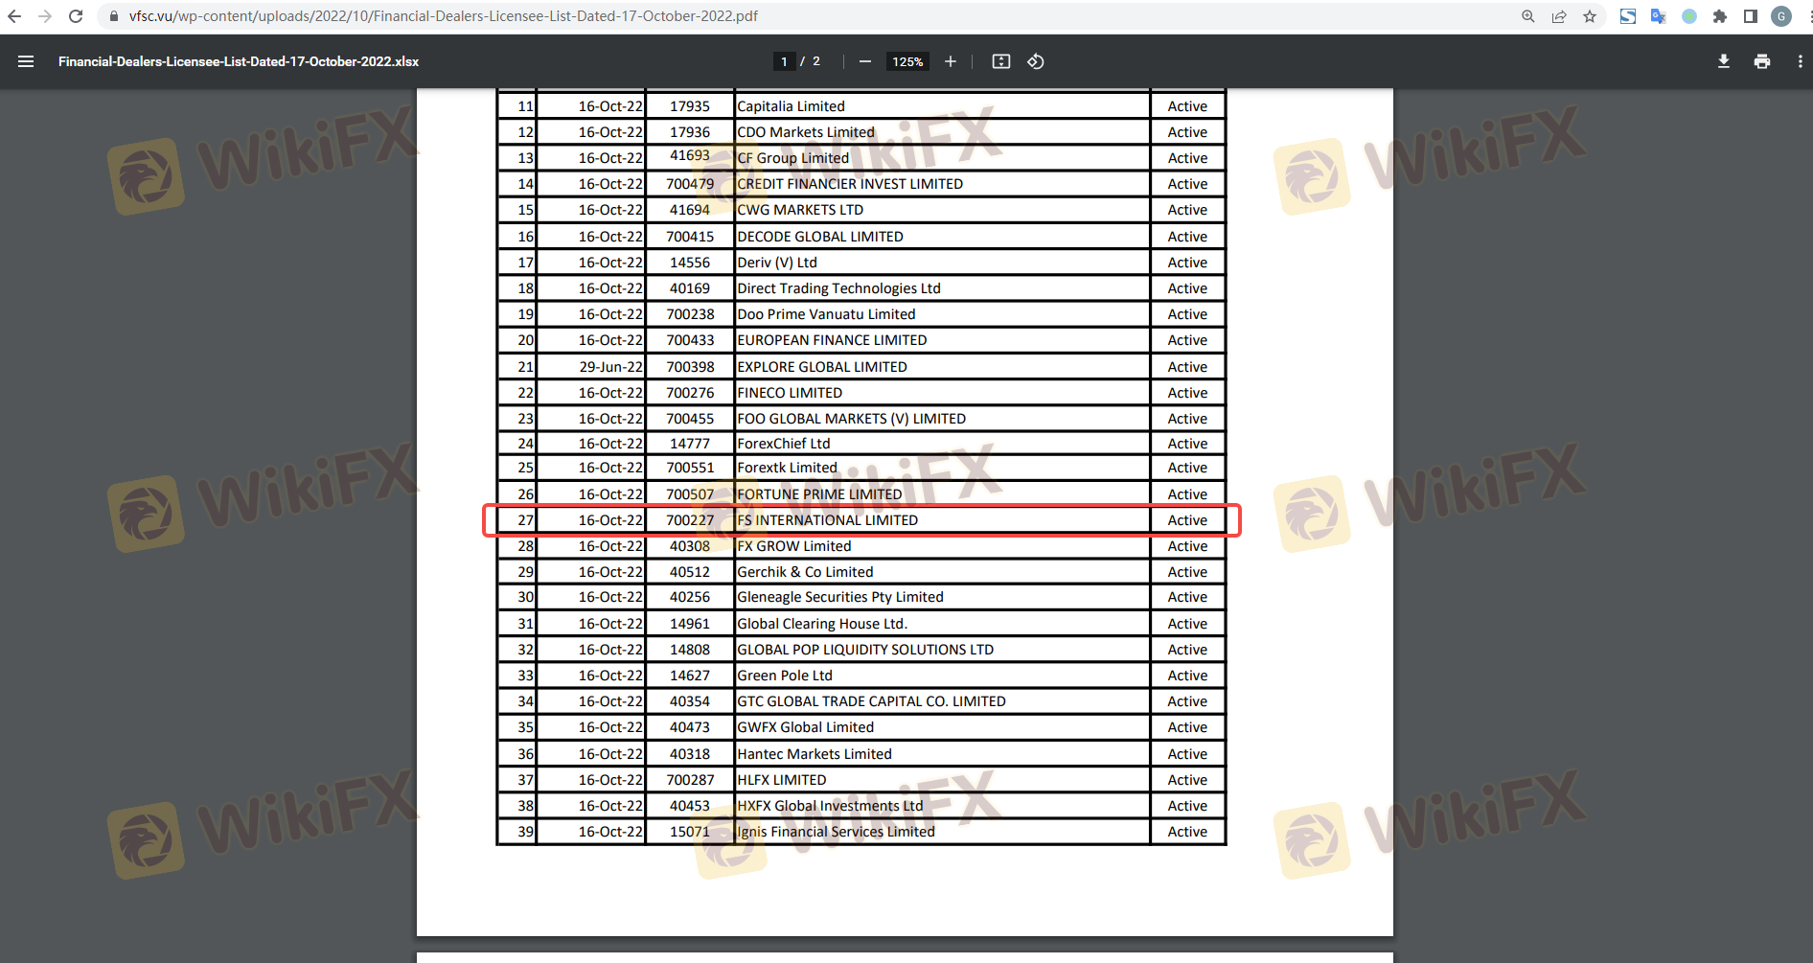Viewport: 1813px width, 963px height.
Task: Zoom in using the plus button
Action: 950,61
